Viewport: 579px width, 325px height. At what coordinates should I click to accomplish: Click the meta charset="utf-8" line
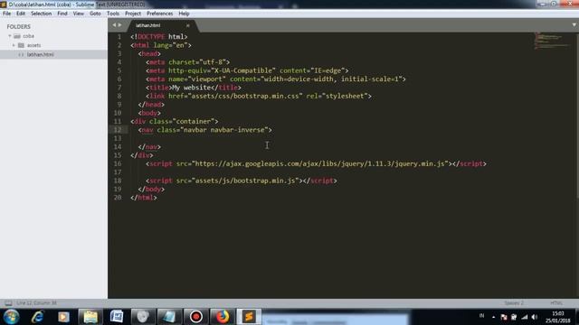tap(187, 62)
